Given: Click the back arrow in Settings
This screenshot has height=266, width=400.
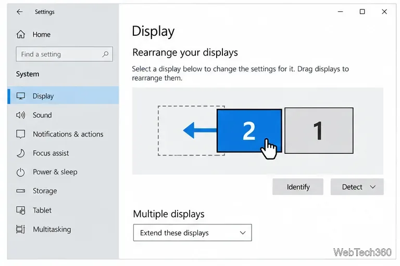Looking at the screenshot, I should [x=20, y=12].
